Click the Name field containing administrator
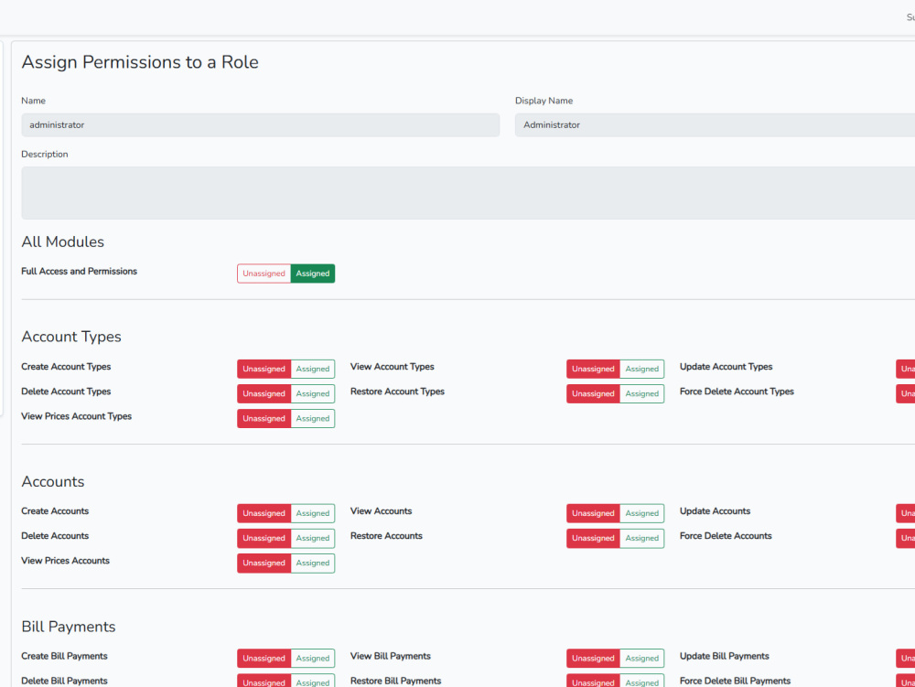Viewport: 915px width, 687px height. 260,124
